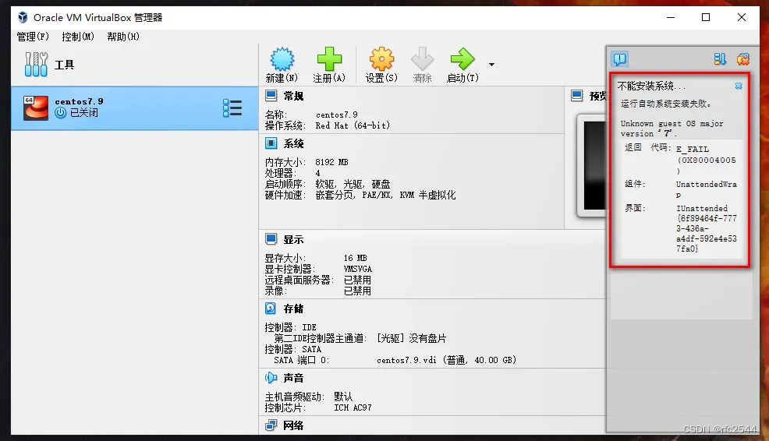This screenshot has width=769, height=441.
Task: Open 设置(S) settings gear
Action: click(x=381, y=59)
